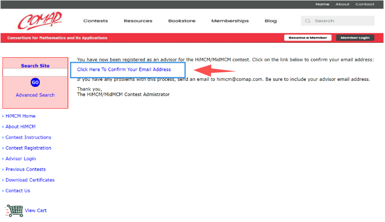This screenshot has height=222, width=385.
Task: Open Contest Registration sidebar link
Action: (x=28, y=148)
